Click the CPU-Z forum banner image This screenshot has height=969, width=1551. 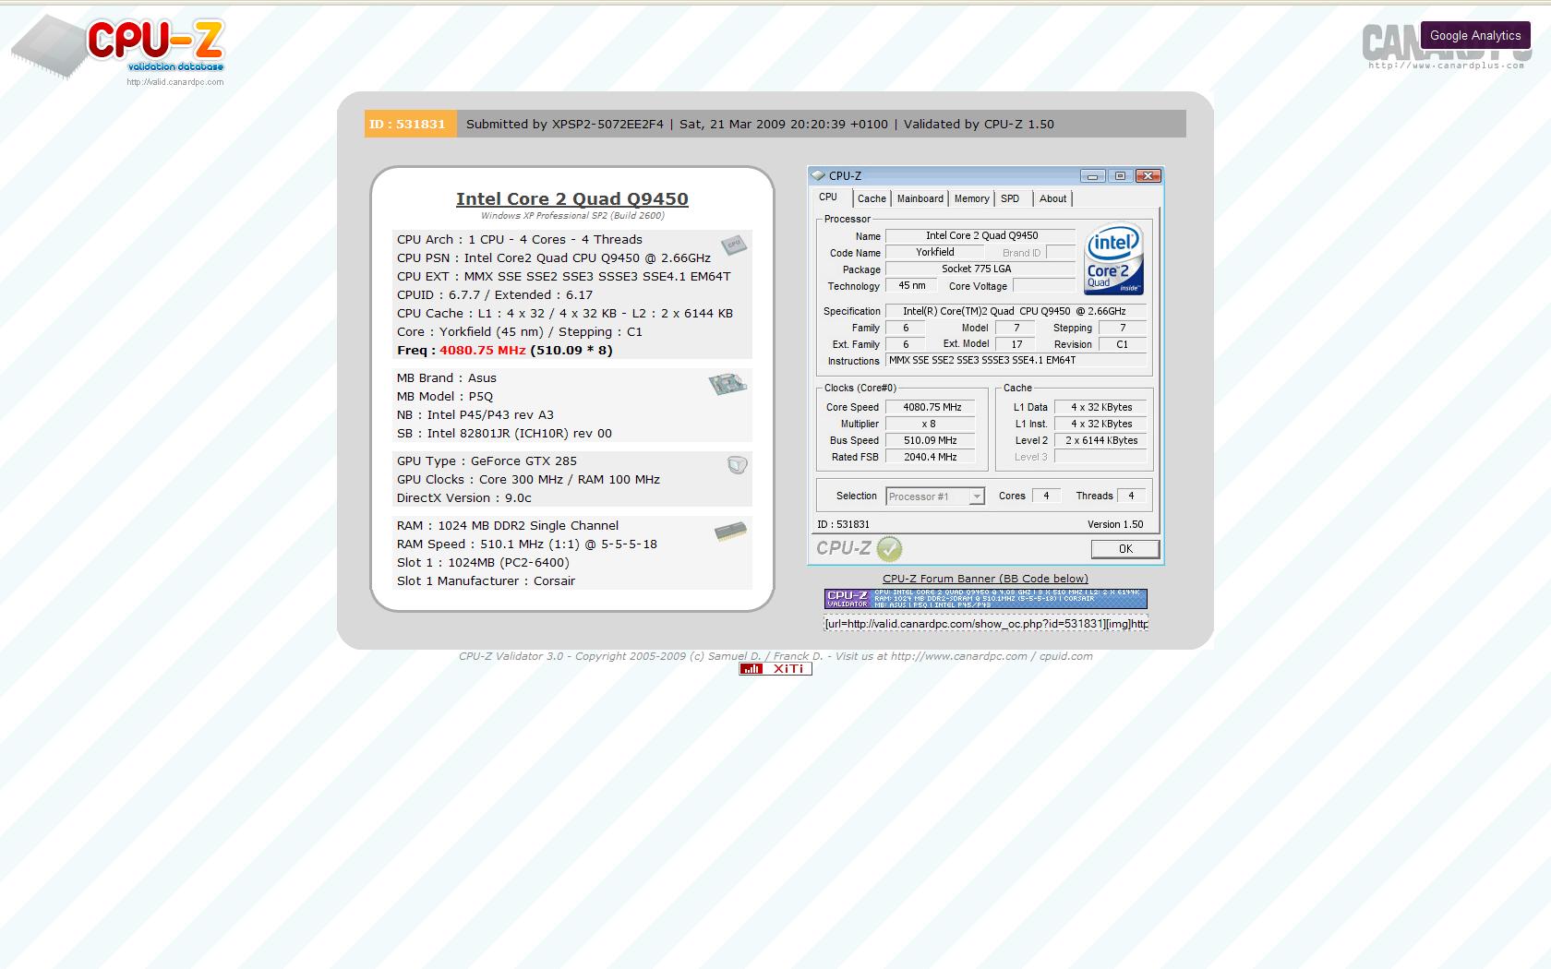tap(986, 599)
